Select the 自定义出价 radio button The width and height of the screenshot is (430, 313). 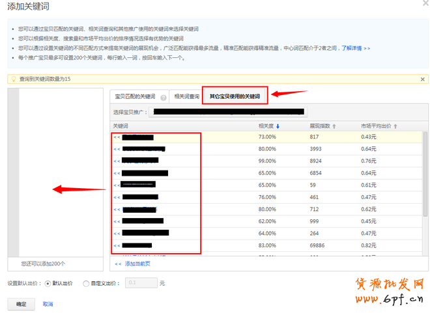pos(87,284)
